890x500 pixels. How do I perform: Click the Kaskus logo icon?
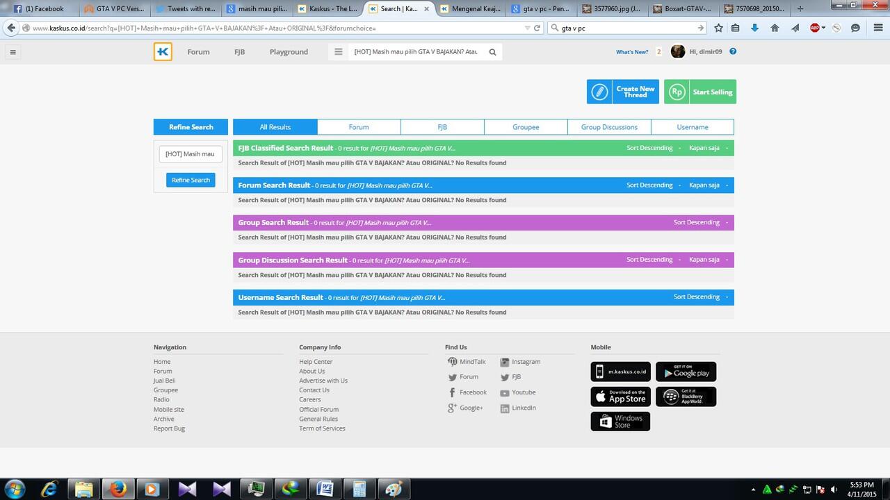pos(163,52)
